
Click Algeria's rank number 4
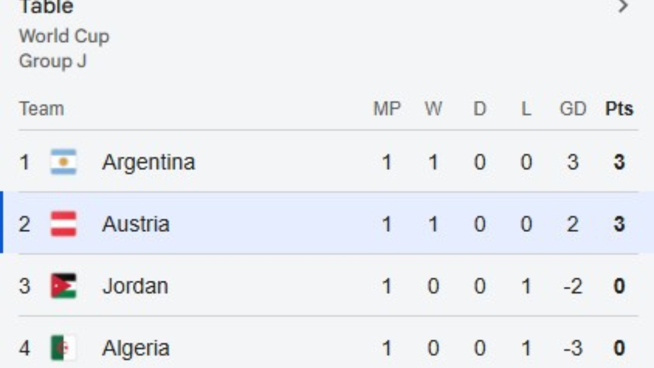click(x=25, y=348)
